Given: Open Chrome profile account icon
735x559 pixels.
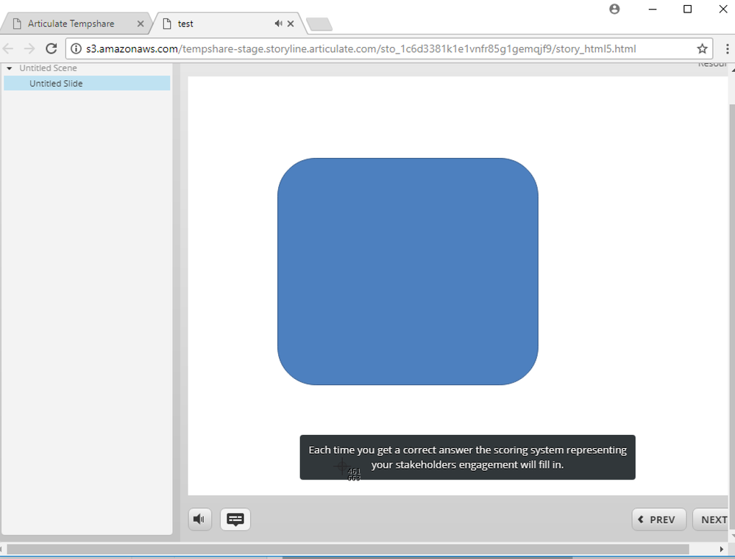Looking at the screenshot, I should pyautogui.click(x=614, y=9).
